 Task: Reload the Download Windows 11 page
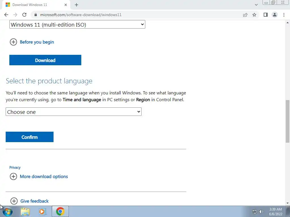pyautogui.click(x=24, y=15)
